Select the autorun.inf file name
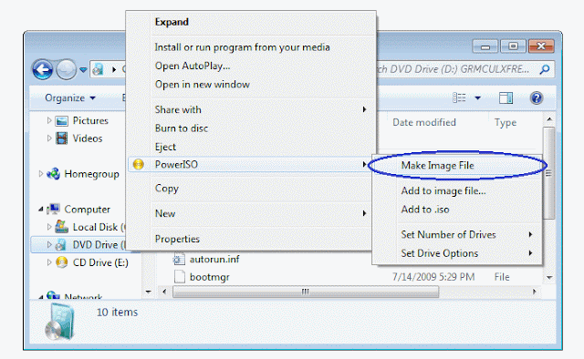 [214, 260]
